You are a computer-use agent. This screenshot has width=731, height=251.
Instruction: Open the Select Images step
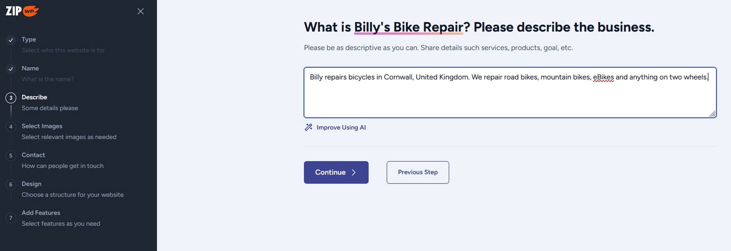(x=69, y=131)
